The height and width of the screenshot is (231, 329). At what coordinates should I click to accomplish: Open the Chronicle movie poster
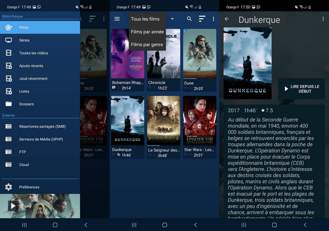164,54
